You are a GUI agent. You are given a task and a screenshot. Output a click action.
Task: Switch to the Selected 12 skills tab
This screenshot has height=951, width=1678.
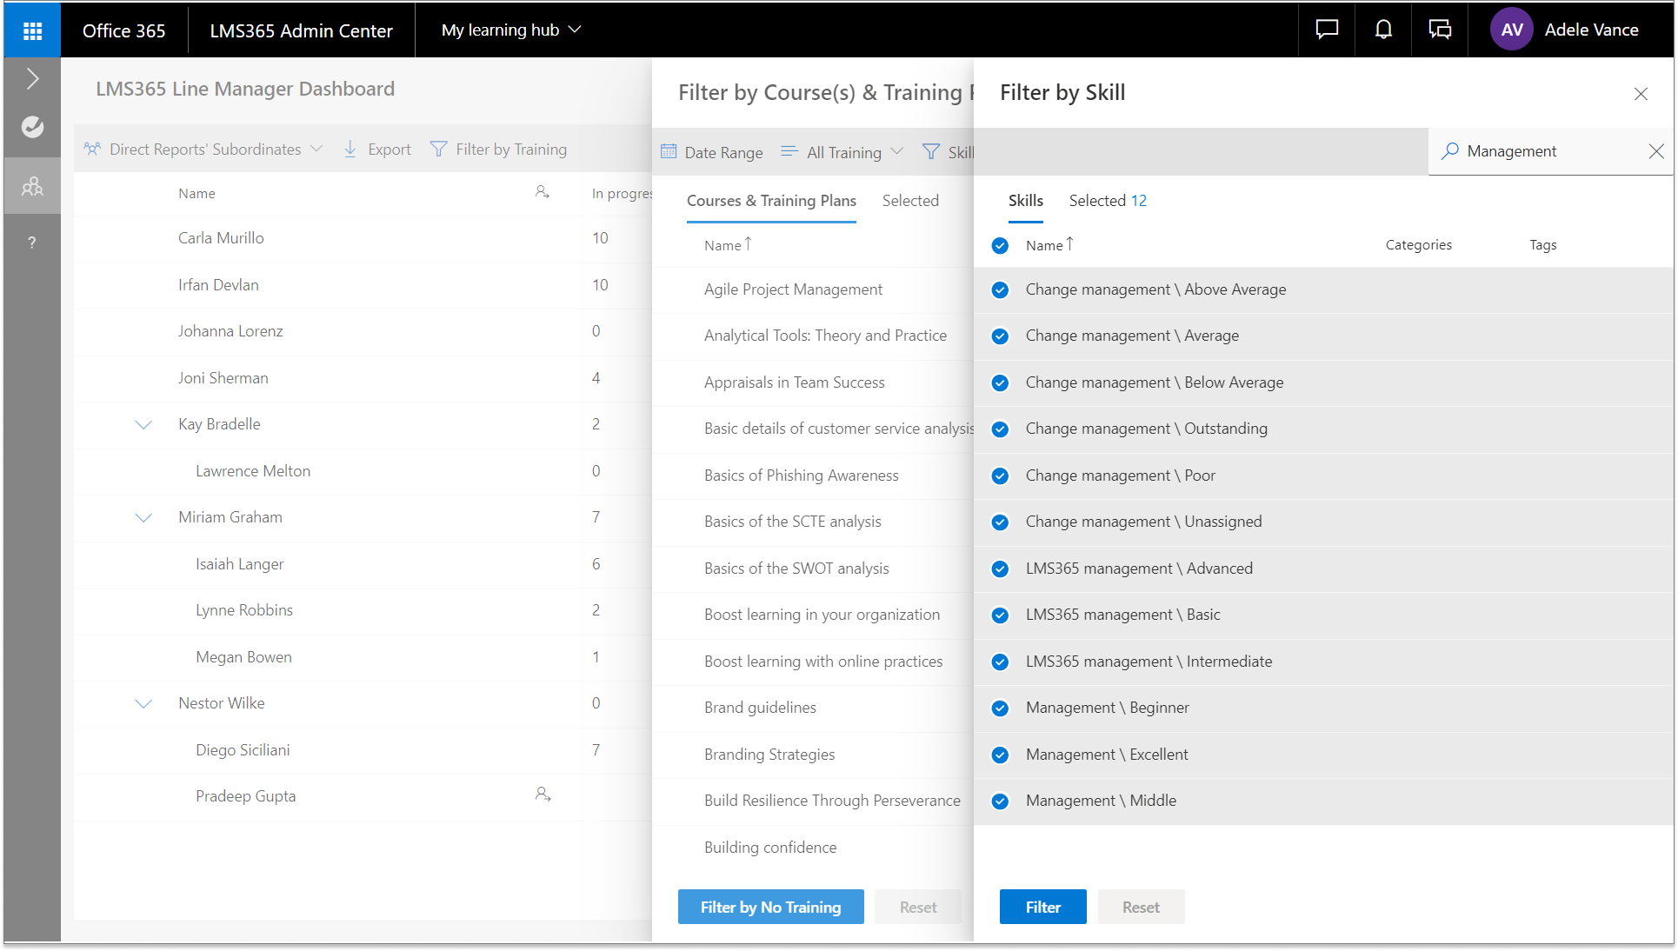click(x=1107, y=201)
